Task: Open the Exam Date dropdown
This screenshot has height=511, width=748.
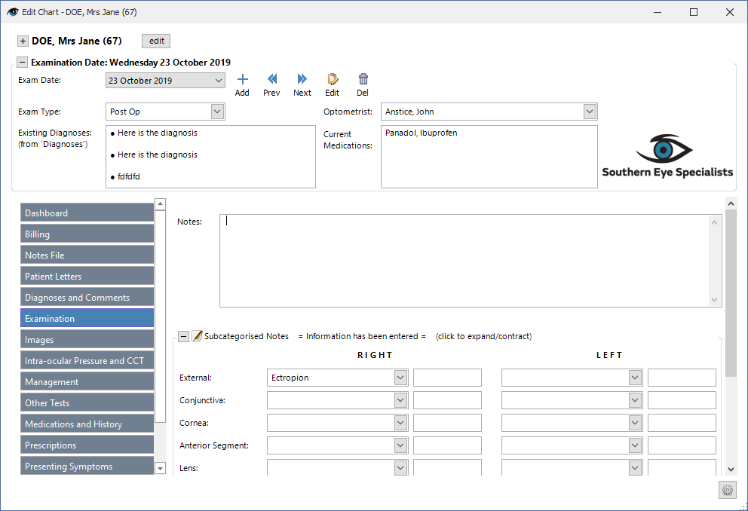Action: point(219,81)
